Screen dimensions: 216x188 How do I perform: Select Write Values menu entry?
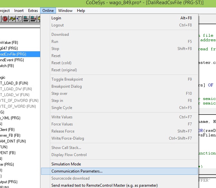(119, 117)
